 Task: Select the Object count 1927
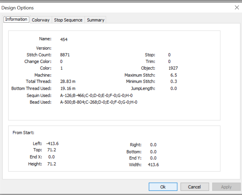click(173, 68)
